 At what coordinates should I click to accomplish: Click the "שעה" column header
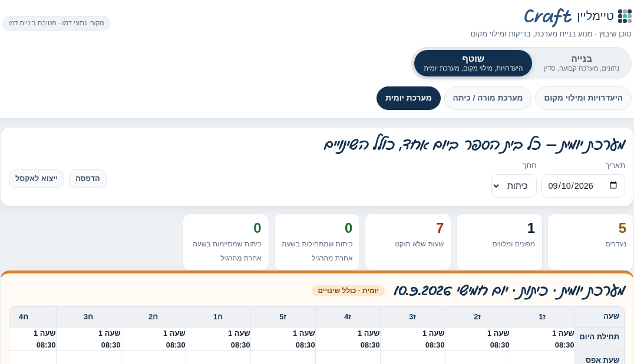(x=600, y=317)
